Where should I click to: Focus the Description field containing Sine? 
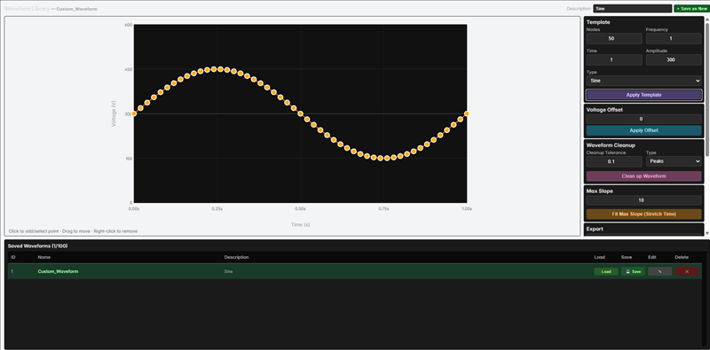[x=632, y=9]
